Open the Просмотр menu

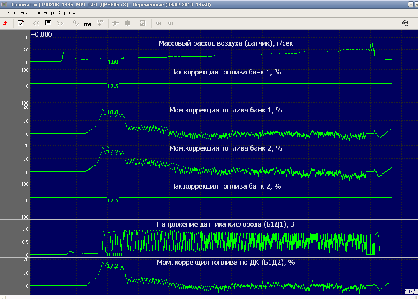tap(43, 13)
